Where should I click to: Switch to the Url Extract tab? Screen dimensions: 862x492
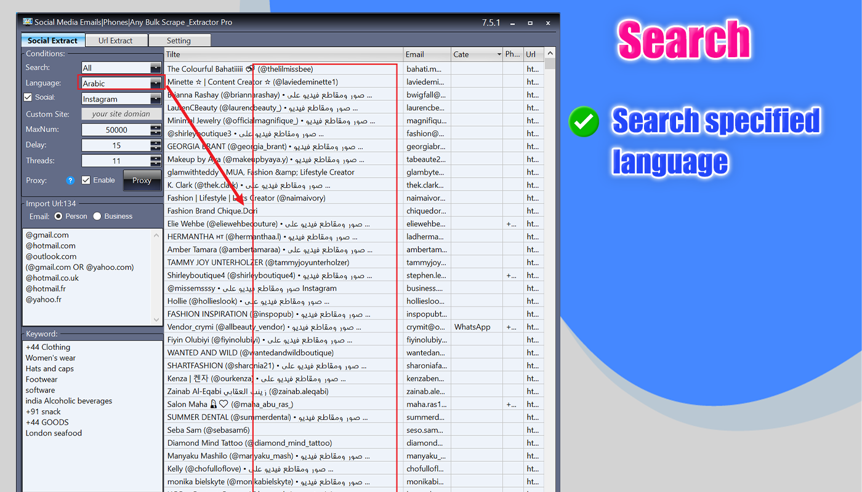click(116, 39)
